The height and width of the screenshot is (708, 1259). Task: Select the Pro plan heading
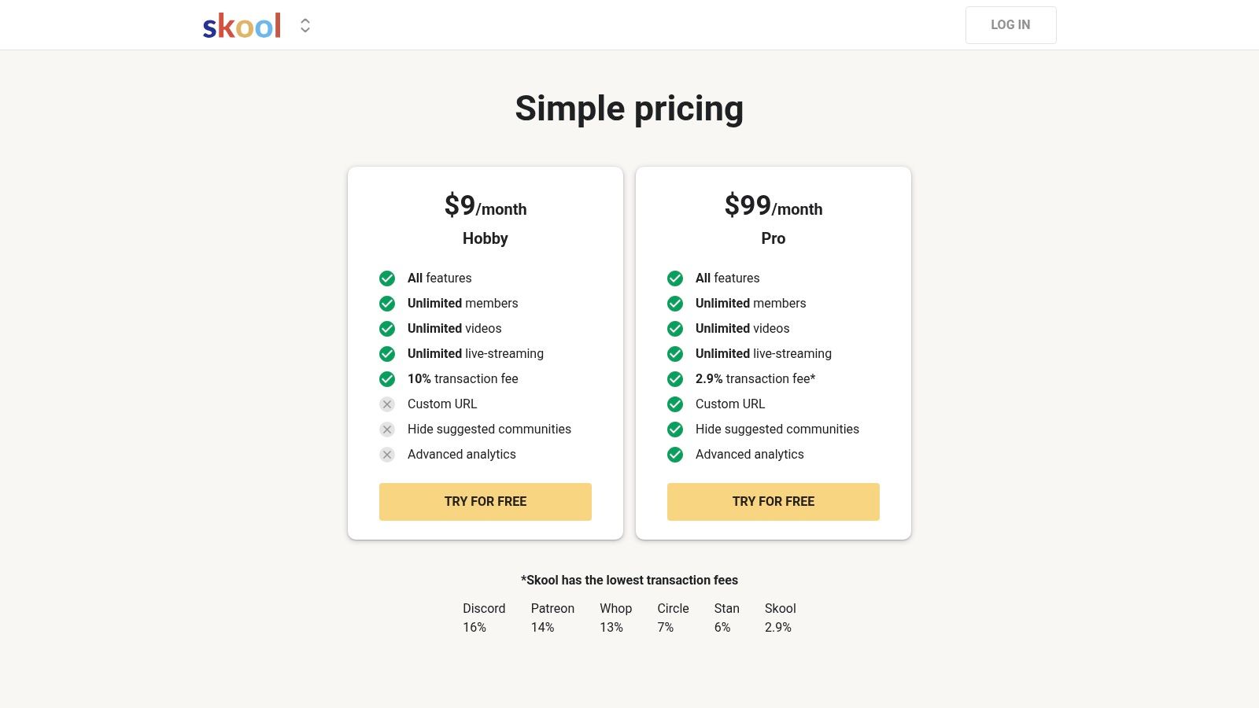pyautogui.click(x=773, y=238)
